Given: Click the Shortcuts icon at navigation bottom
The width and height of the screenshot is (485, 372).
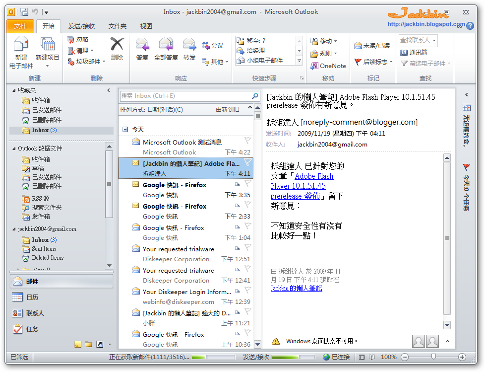Looking at the screenshot, I should coord(100,344).
